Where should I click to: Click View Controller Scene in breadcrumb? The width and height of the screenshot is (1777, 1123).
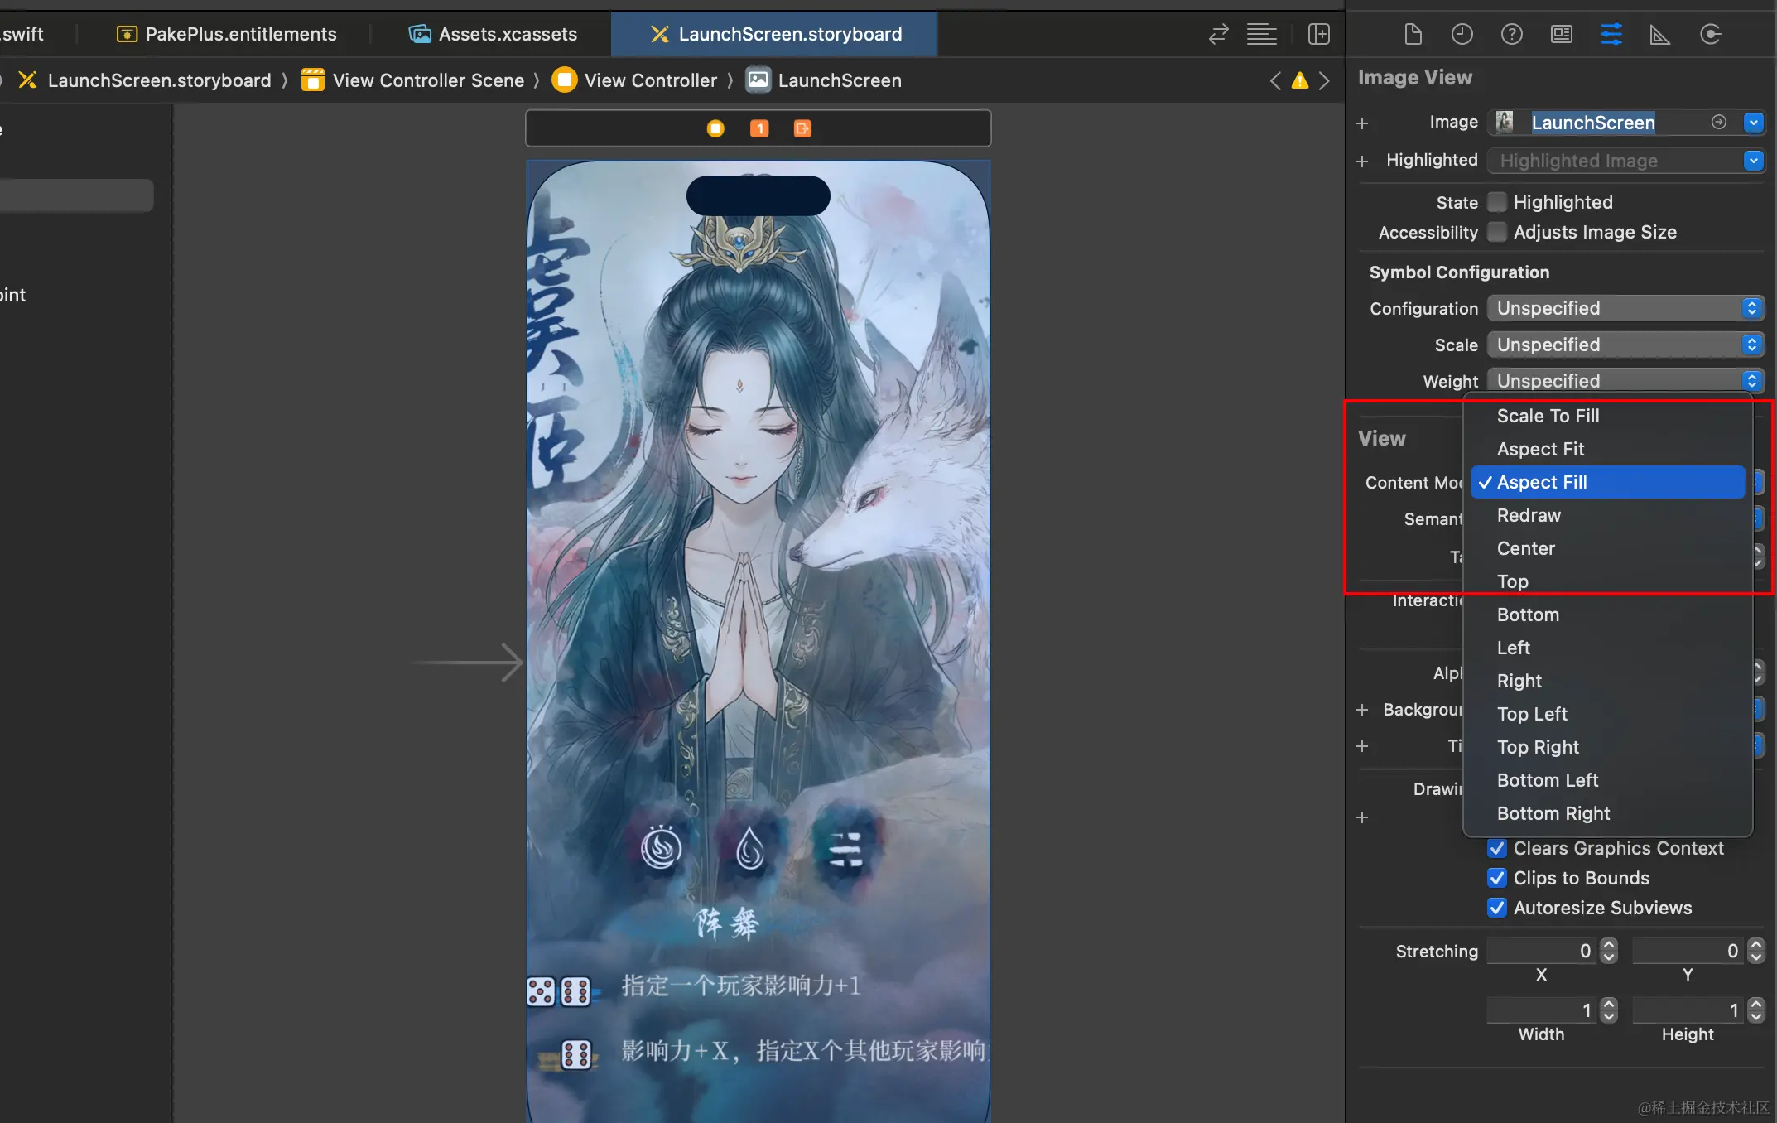(x=427, y=80)
